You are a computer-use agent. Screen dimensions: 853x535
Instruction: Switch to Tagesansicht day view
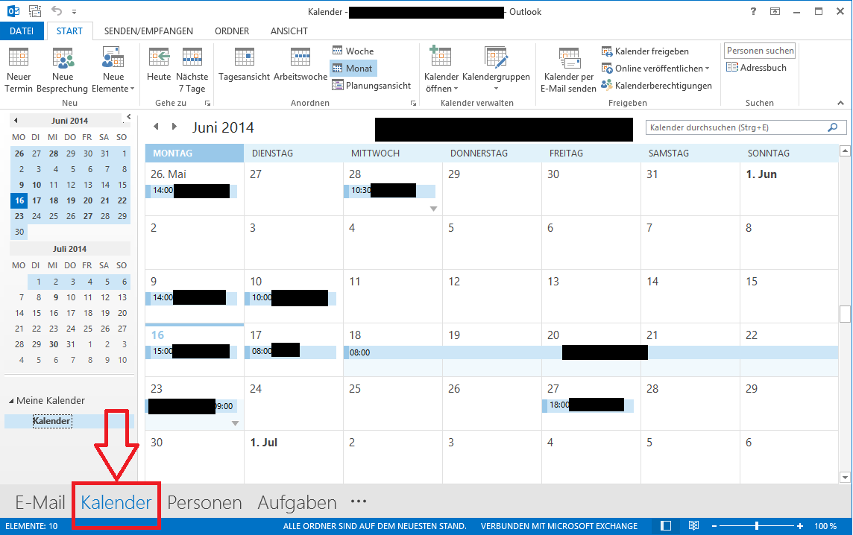click(x=244, y=60)
